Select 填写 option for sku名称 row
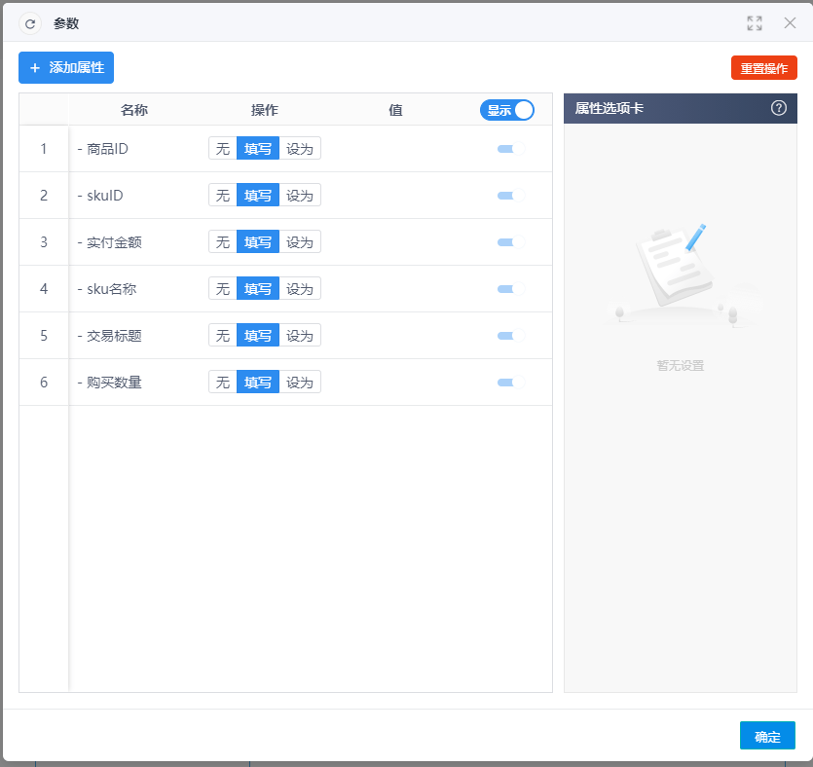Image resolution: width=813 pixels, height=767 pixels. click(x=258, y=289)
